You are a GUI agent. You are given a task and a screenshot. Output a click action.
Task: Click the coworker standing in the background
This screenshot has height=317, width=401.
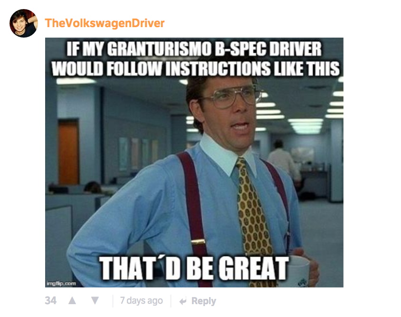(283, 161)
